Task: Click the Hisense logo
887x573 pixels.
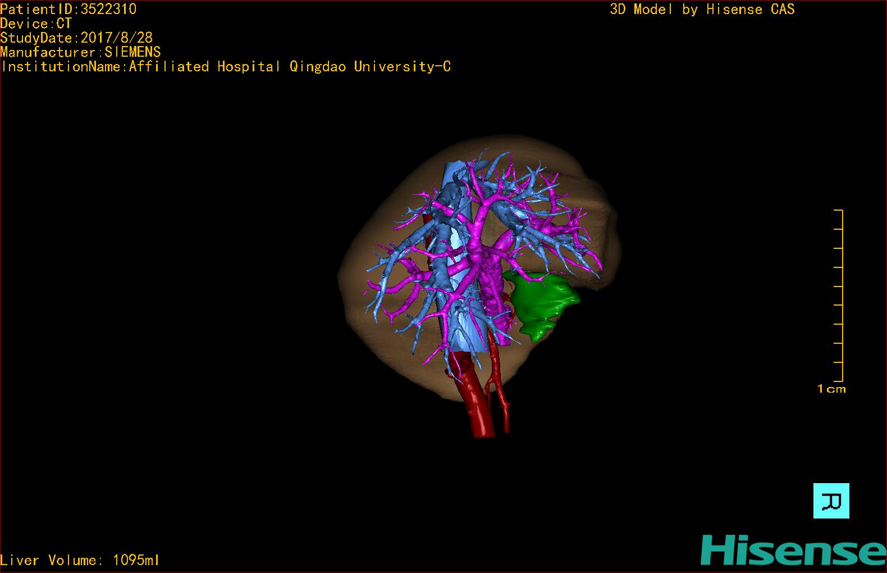Action: (793, 550)
